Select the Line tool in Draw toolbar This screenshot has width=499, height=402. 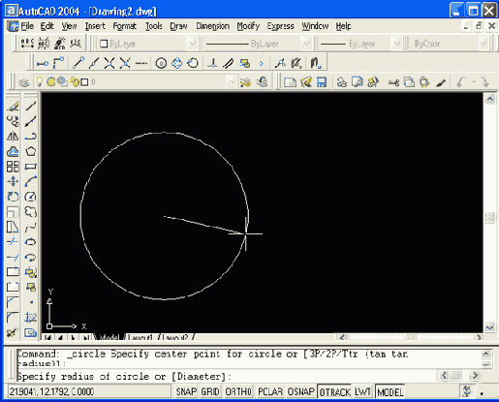click(x=31, y=106)
